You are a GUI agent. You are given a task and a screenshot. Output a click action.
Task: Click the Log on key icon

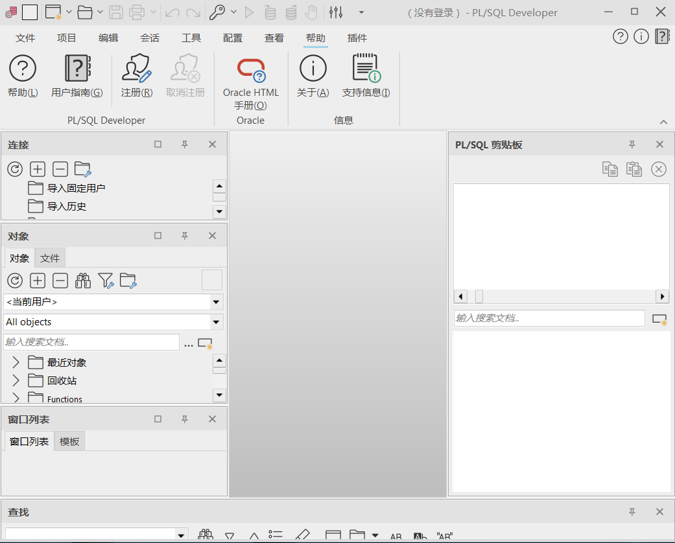coord(217,12)
